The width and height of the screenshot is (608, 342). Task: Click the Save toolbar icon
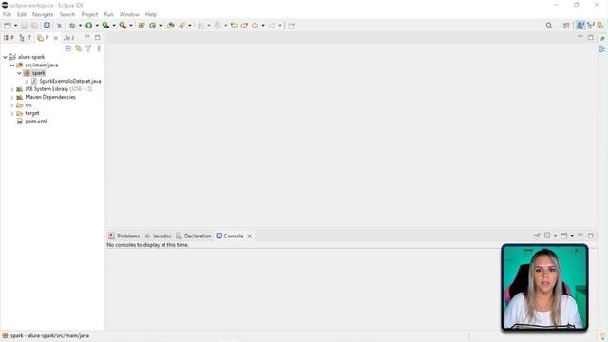coord(25,26)
